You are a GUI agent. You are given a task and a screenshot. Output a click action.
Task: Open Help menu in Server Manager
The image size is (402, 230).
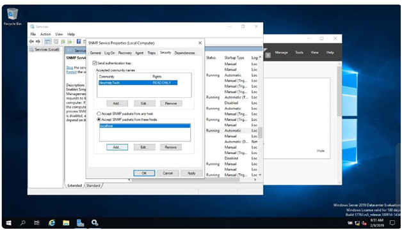[330, 52]
